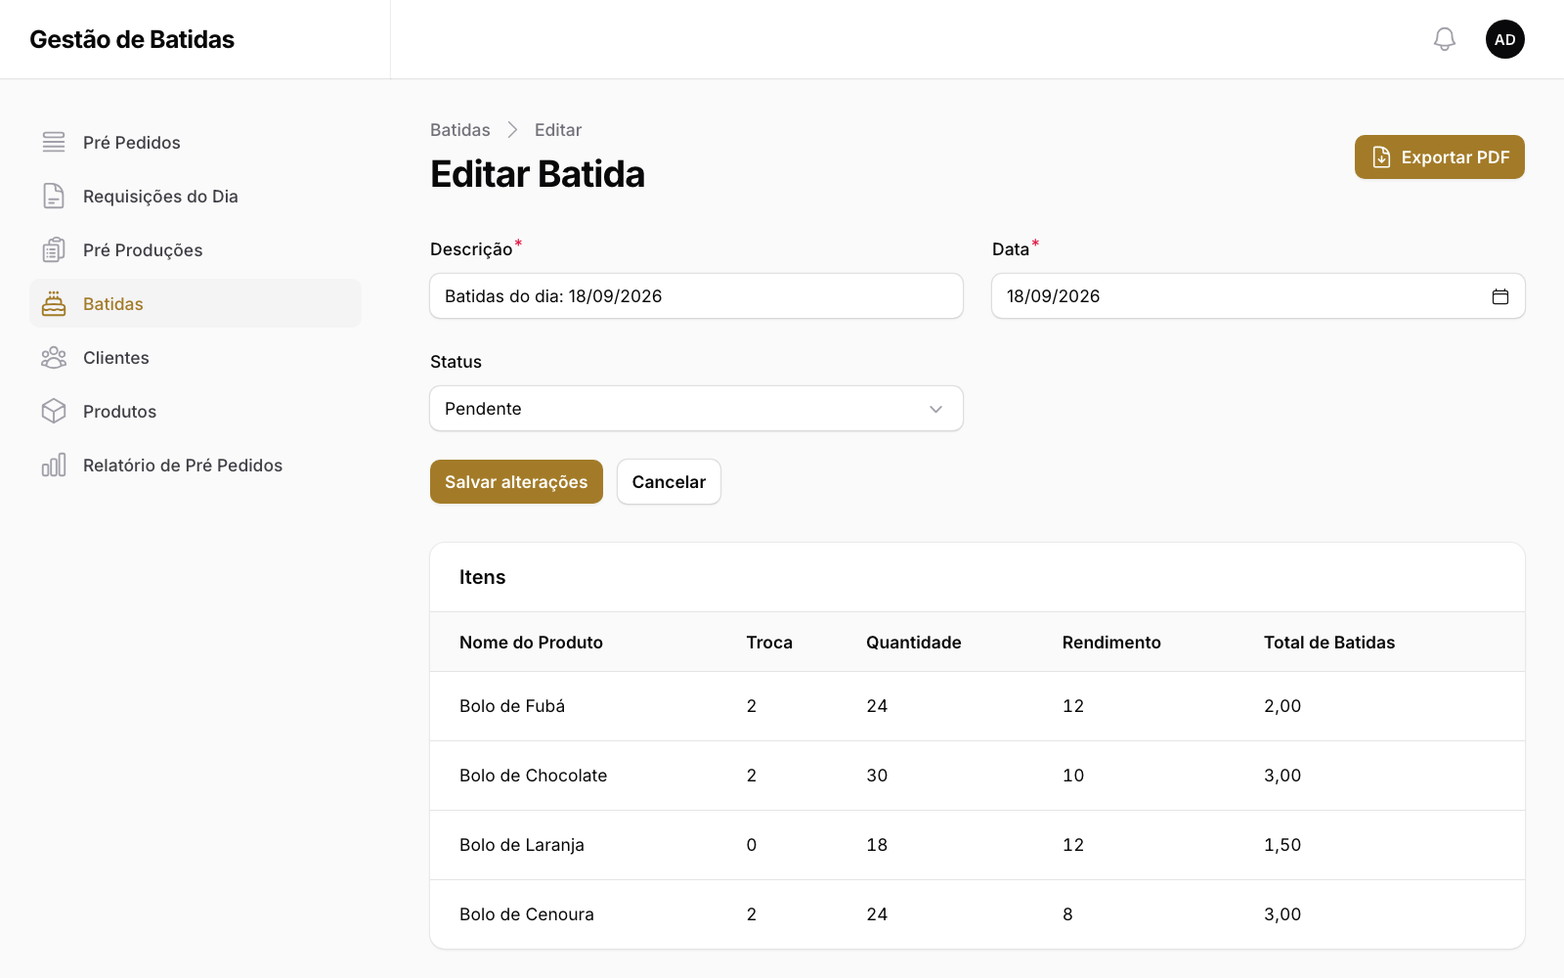Image resolution: width=1564 pixels, height=978 pixels.
Task: Click total 2,00 for Bolo de Fubá
Action: click(1282, 706)
